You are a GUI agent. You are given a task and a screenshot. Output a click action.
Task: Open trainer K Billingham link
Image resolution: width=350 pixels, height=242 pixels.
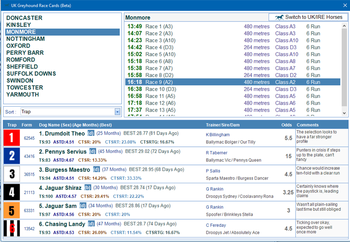217,135
